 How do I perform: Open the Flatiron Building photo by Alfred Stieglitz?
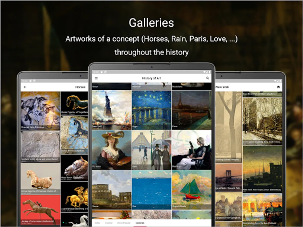point(229,127)
